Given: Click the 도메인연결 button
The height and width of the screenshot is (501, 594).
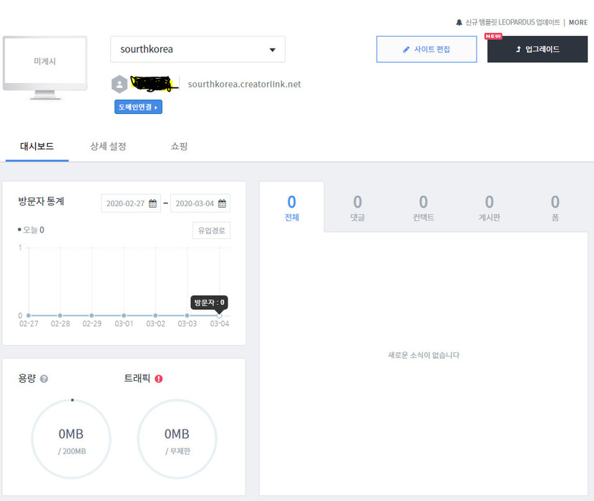Looking at the screenshot, I should [x=138, y=107].
